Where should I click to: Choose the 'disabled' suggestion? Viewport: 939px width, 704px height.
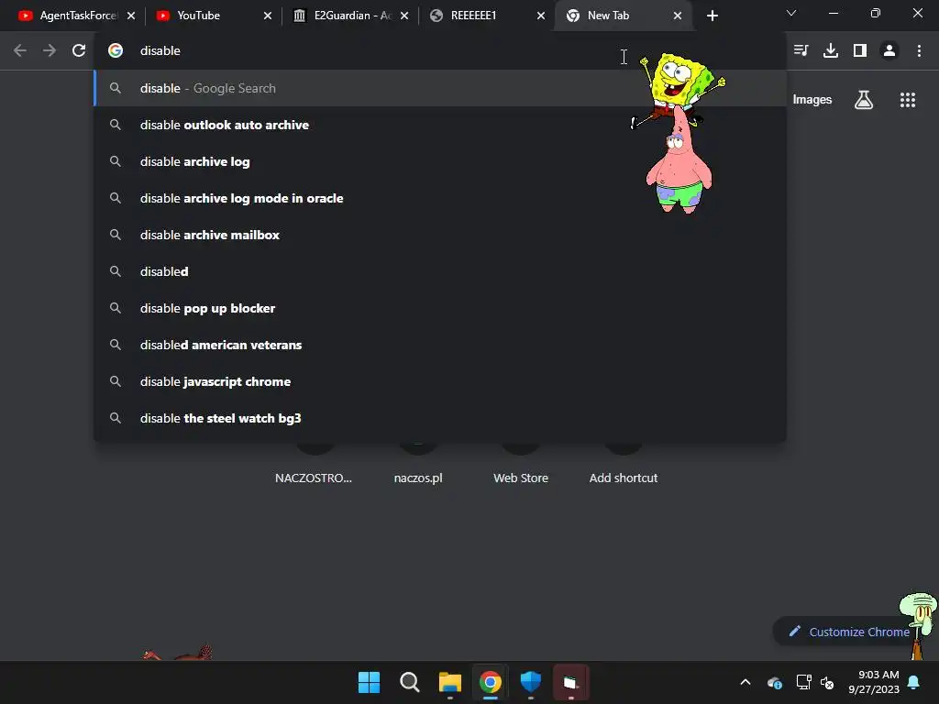440,271
